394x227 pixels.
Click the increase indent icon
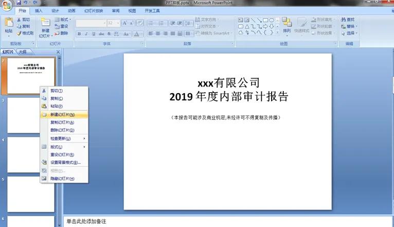pos(180,23)
